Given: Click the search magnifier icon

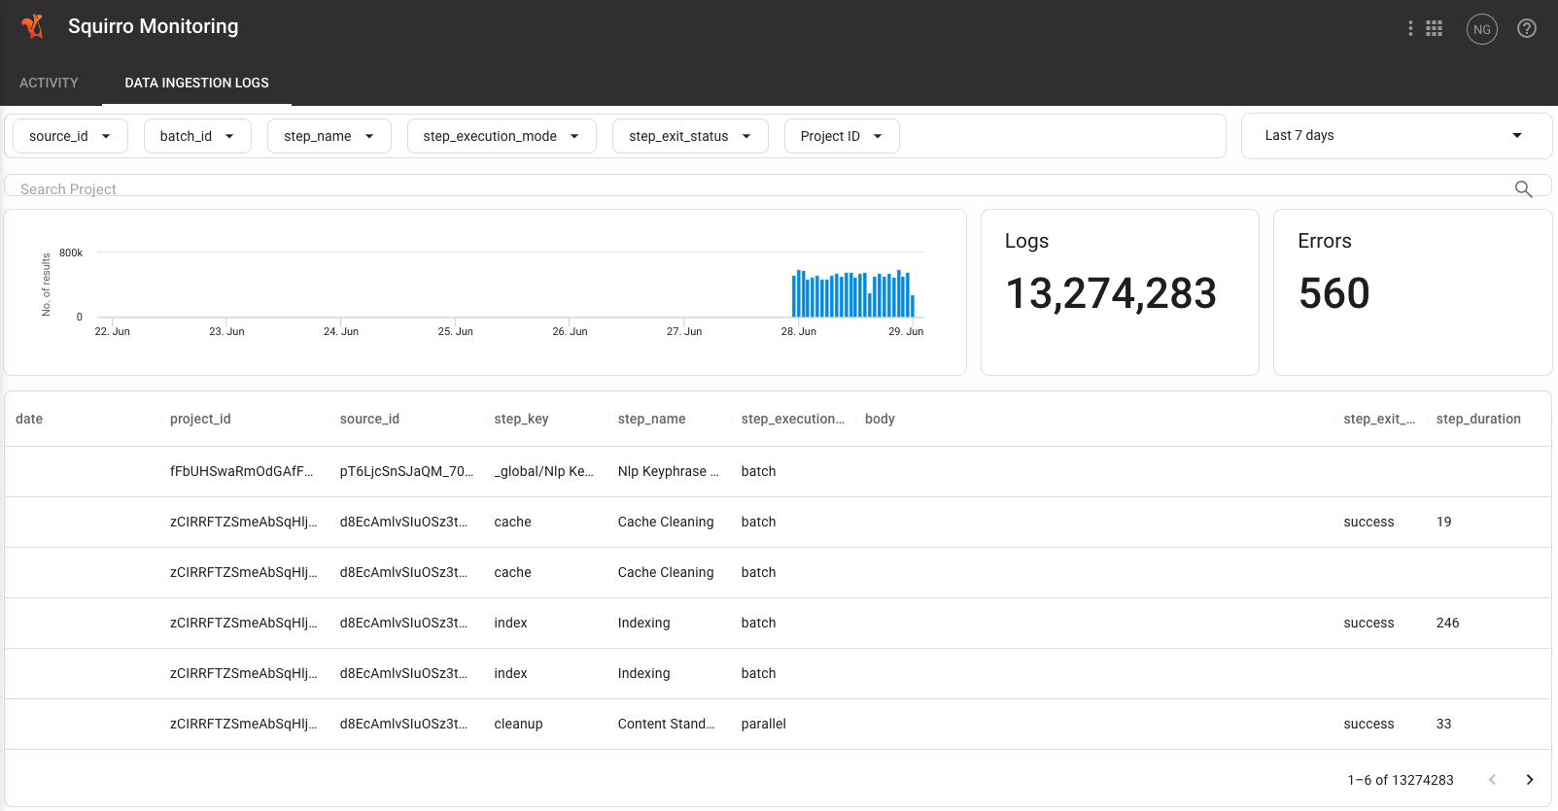Looking at the screenshot, I should click(1523, 188).
